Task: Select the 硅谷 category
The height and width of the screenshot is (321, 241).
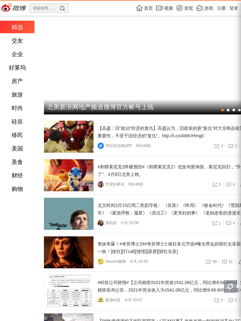Action: click(x=17, y=122)
